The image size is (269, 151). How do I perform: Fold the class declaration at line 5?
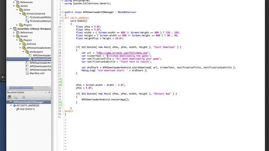(x=62, y=12)
